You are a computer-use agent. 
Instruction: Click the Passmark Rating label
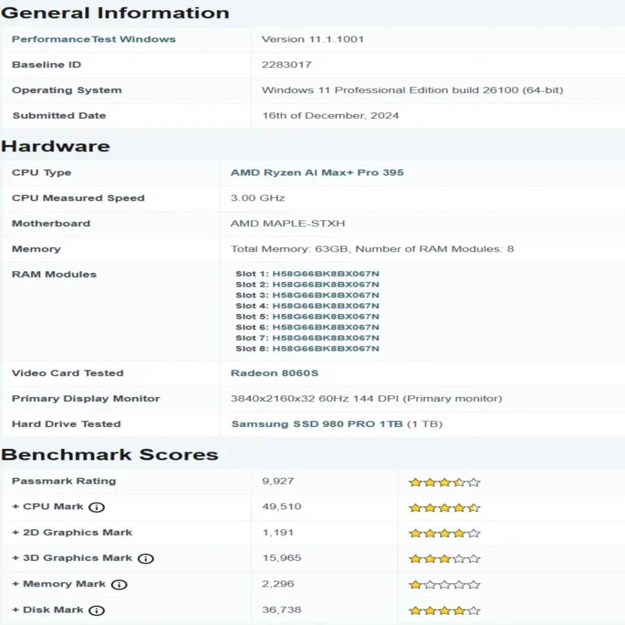(x=64, y=481)
